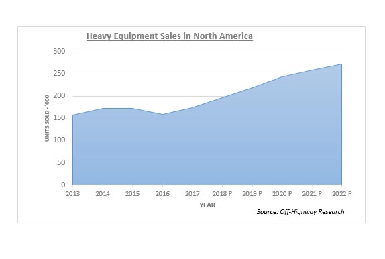
Task: Click the 2018 P projected year label
Action: point(222,194)
